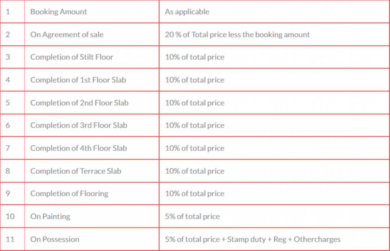Click serial number 1 cell

[8, 12]
